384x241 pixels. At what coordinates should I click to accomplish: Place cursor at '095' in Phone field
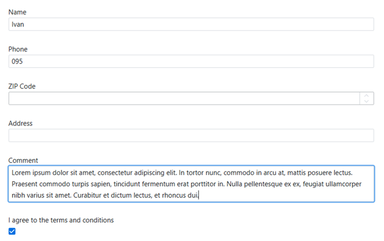point(17,61)
